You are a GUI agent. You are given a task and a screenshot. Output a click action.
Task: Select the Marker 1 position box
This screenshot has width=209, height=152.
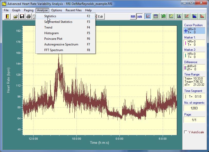click(x=194, y=43)
